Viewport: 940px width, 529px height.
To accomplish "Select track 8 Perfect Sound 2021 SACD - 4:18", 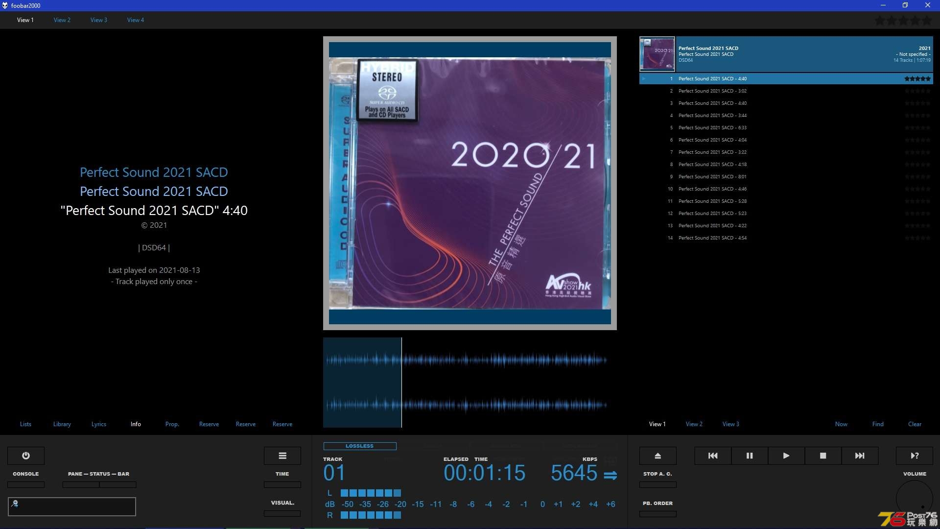I will (786, 165).
